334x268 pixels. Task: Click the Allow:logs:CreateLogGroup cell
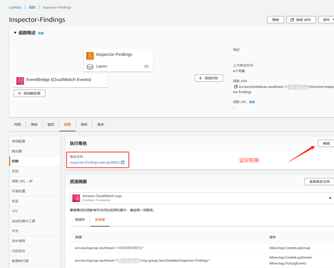tap(290, 248)
